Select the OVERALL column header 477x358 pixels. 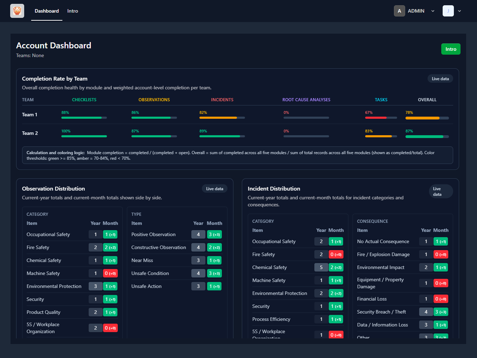pyautogui.click(x=427, y=100)
